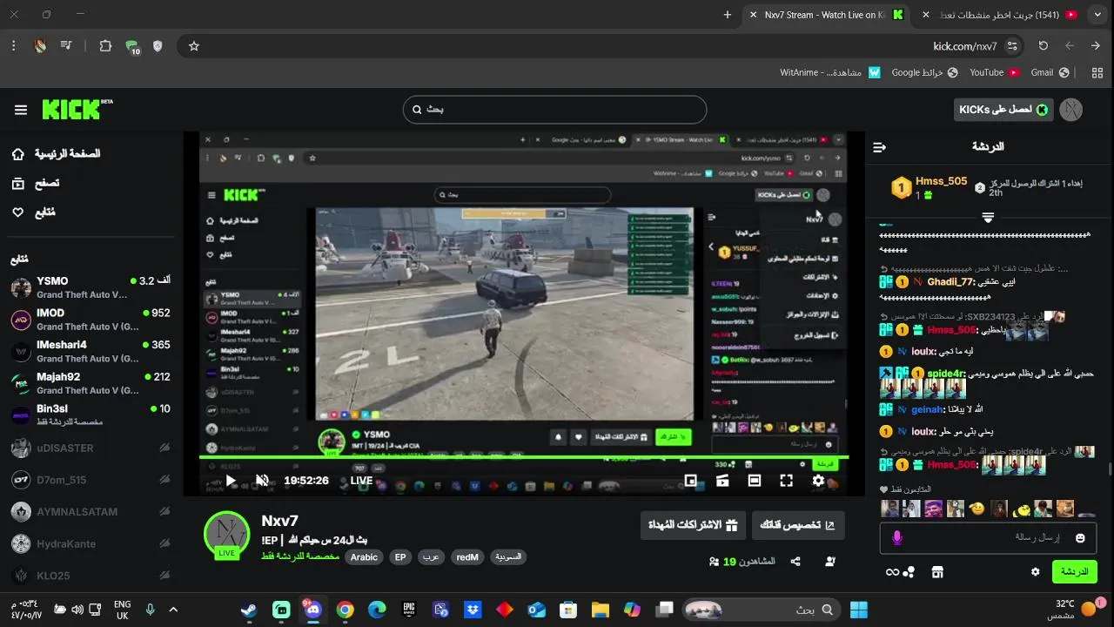Image resolution: width=1114 pixels, height=627 pixels.
Task: Open IMOD channel in following list
Action: tap(91, 320)
